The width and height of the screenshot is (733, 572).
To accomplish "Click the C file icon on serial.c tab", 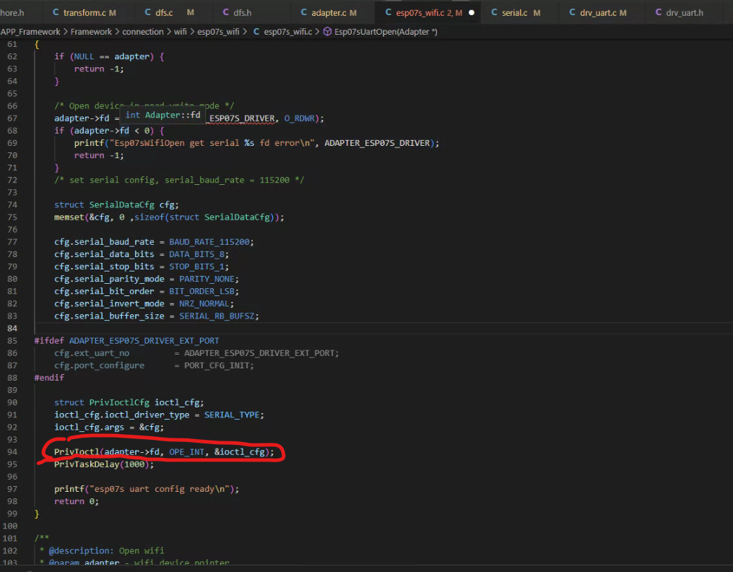I will coord(494,12).
